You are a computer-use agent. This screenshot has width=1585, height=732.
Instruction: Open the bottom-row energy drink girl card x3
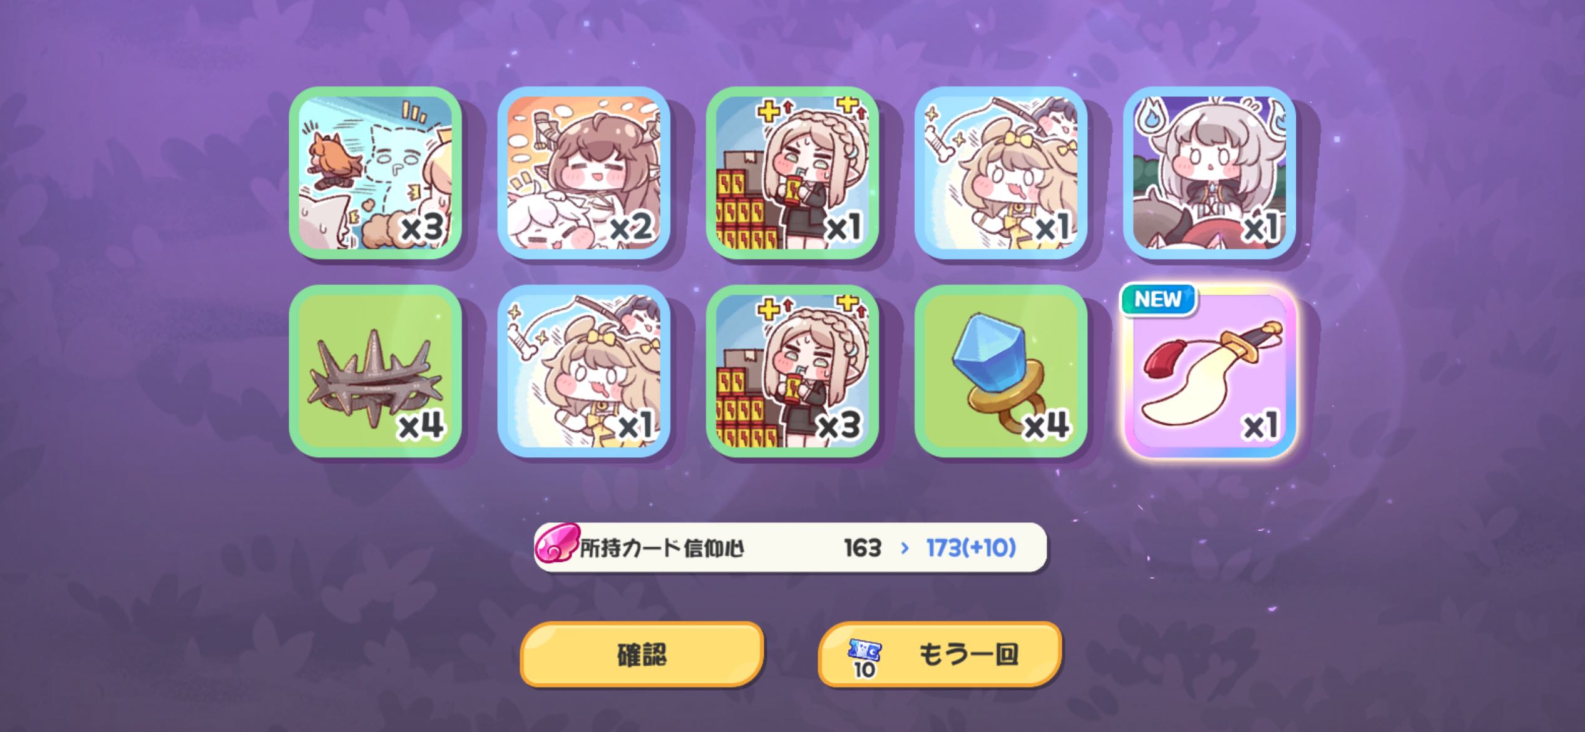tap(792, 371)
